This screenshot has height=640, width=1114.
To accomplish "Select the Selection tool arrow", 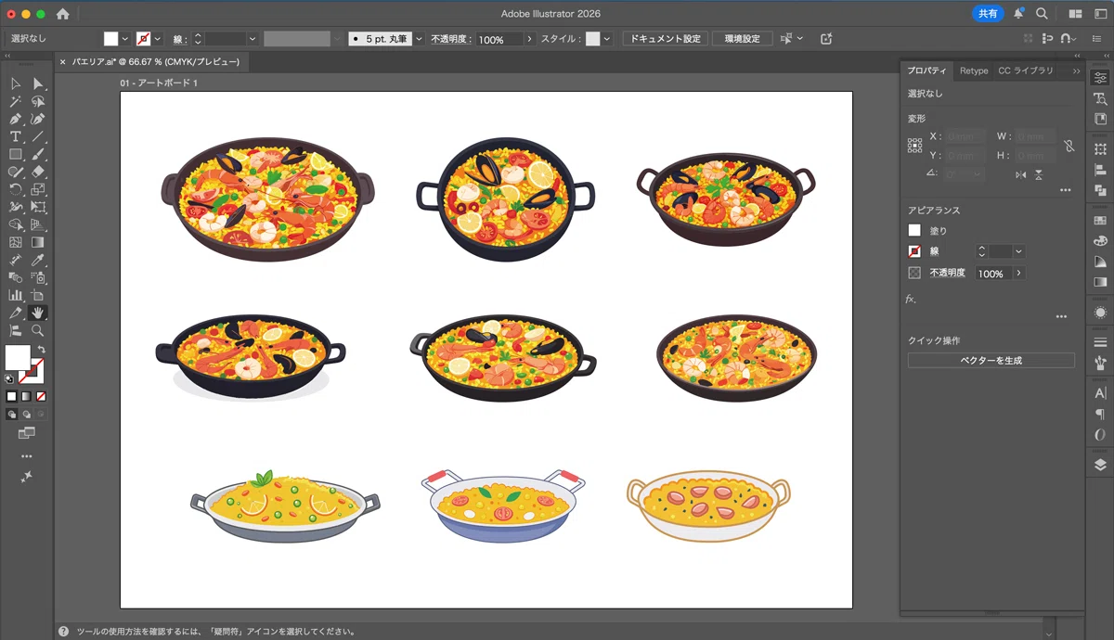I will (16, 83).
